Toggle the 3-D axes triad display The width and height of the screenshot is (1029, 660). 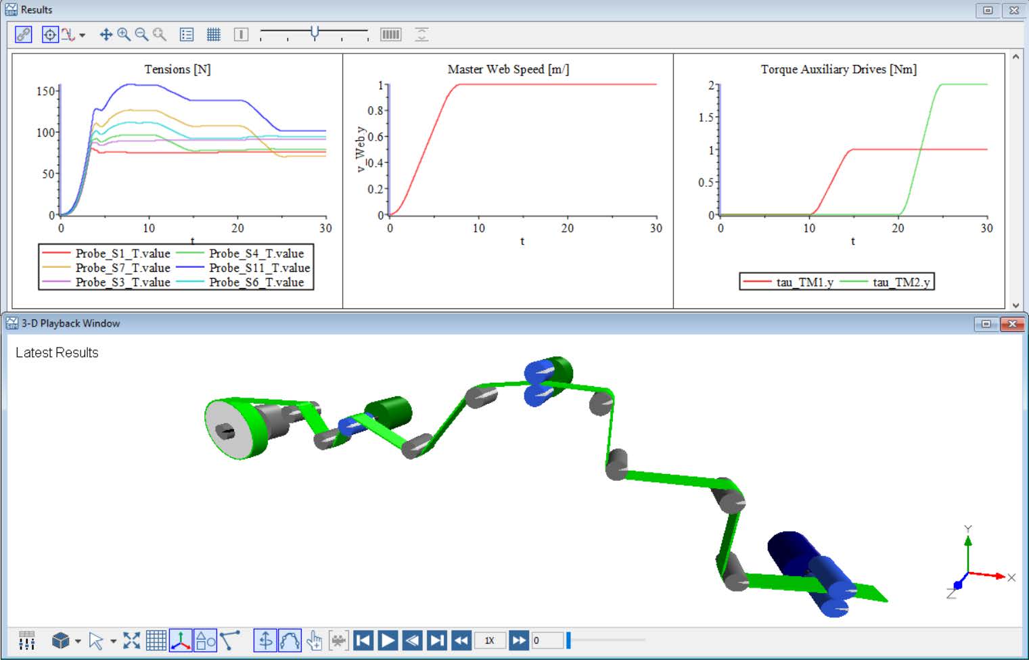point(181,640)
